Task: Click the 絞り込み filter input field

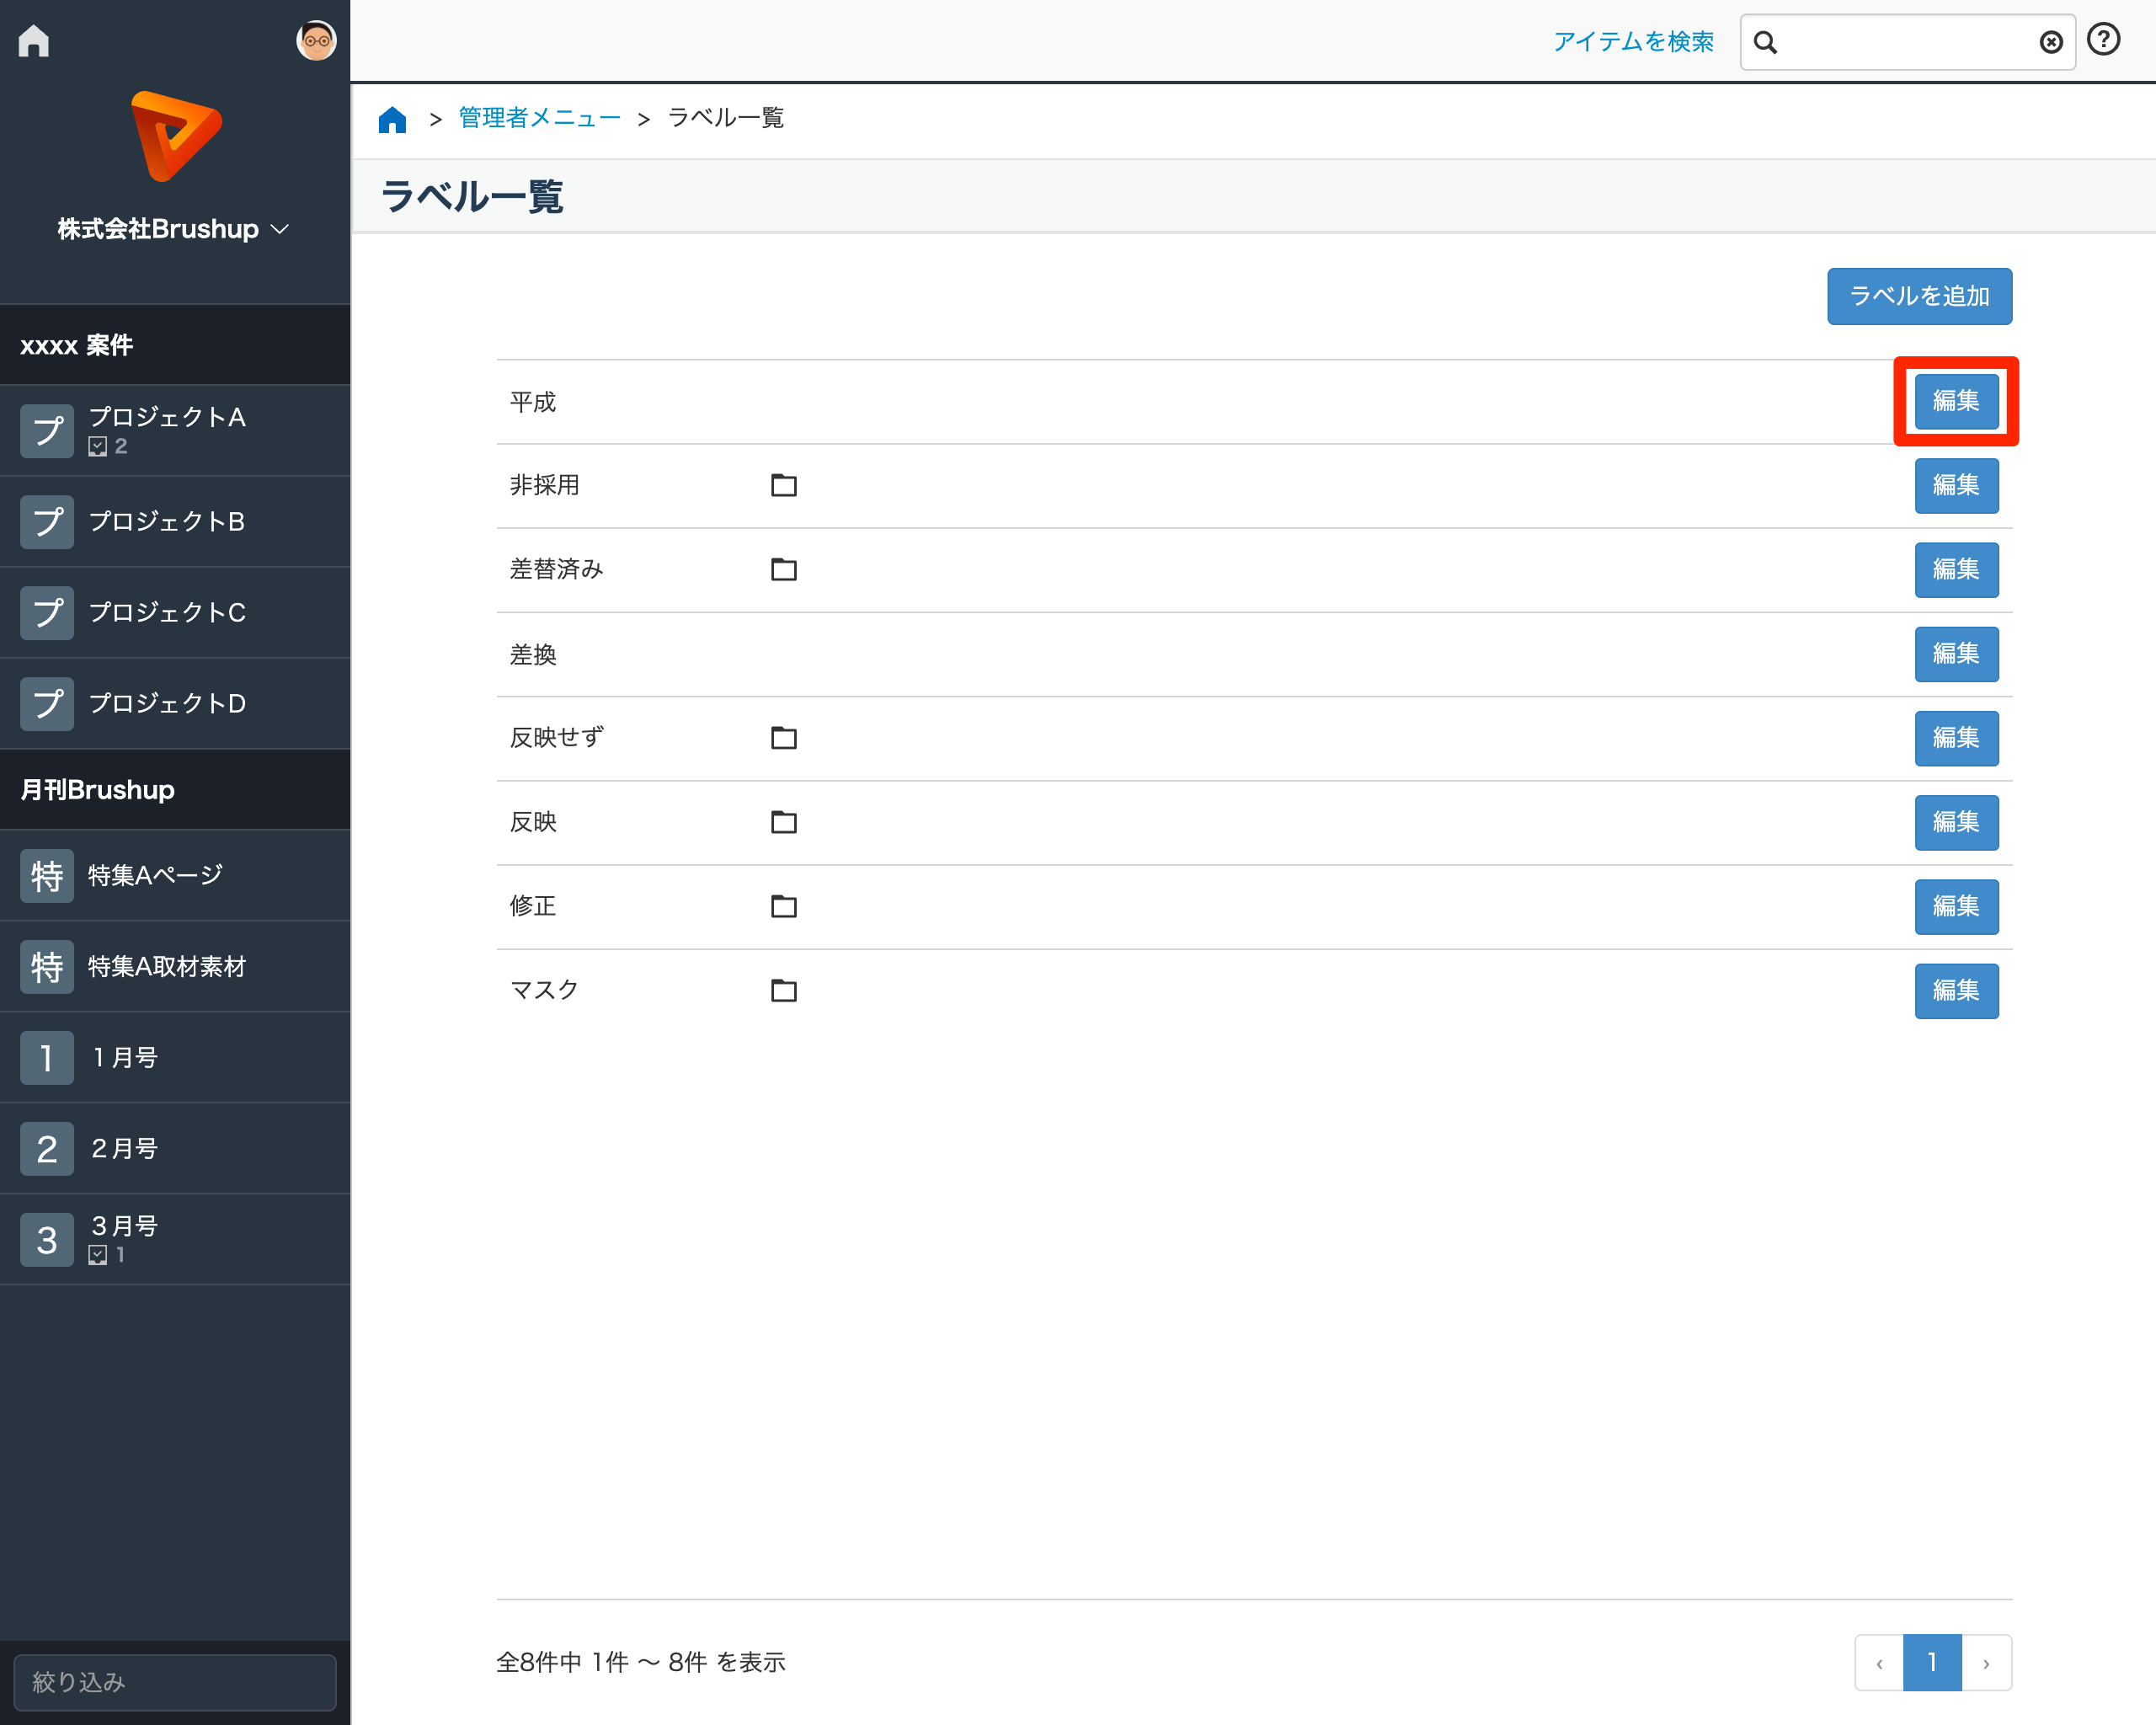Action: click(x=175, y=1682)
